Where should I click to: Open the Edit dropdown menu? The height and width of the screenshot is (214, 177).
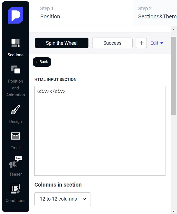tap(157, 43)
